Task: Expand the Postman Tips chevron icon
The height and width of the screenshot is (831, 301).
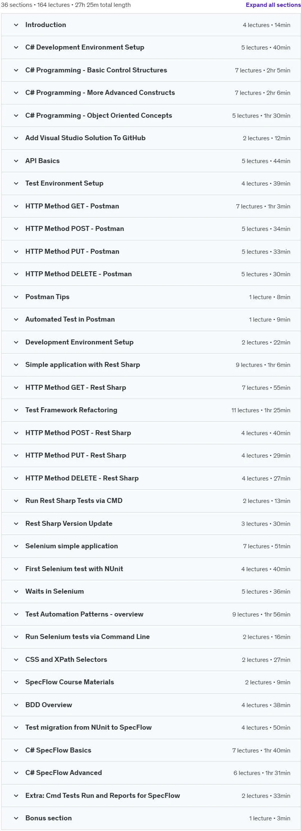Action: (16, 297)
